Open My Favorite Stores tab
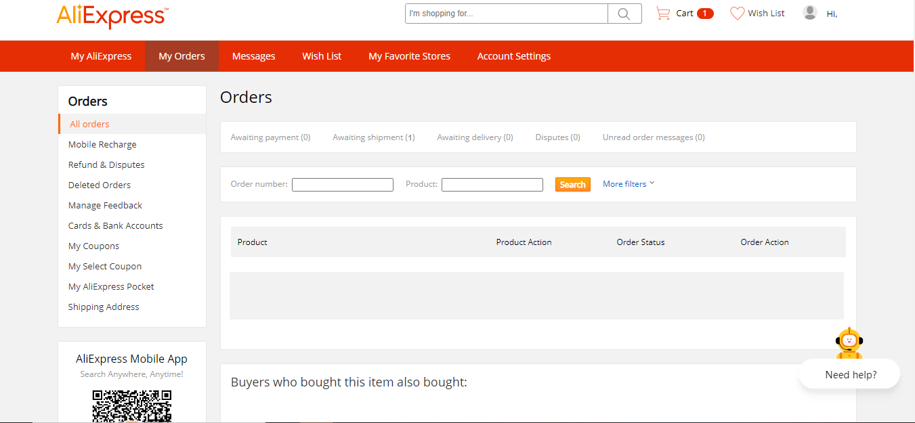Viewport: 915px width, 423px height. click(x=409, y=56)
